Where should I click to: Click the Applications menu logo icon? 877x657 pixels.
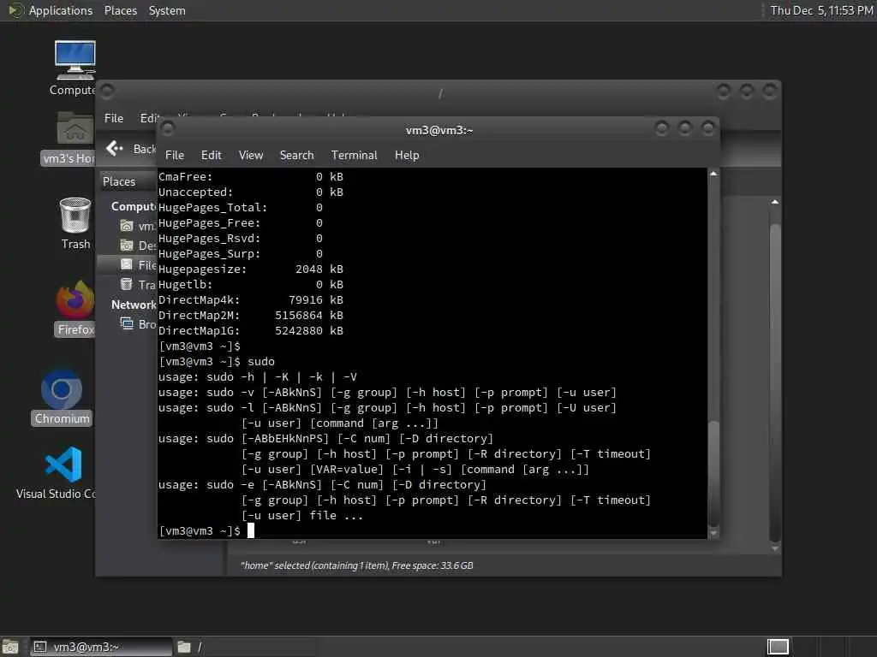(15, 10)
